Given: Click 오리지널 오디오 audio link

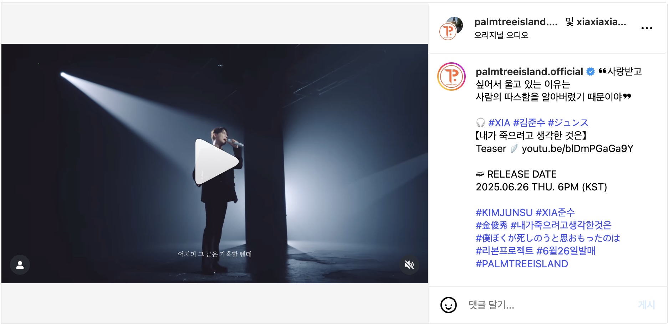Looking at the screenshot, I should pos(501,35).
